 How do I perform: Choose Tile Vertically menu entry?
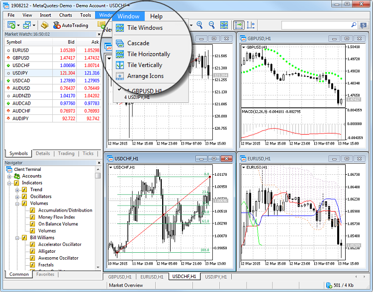[145, 65]
